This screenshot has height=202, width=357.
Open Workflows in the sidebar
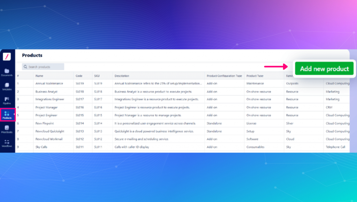tap(7, 143)
